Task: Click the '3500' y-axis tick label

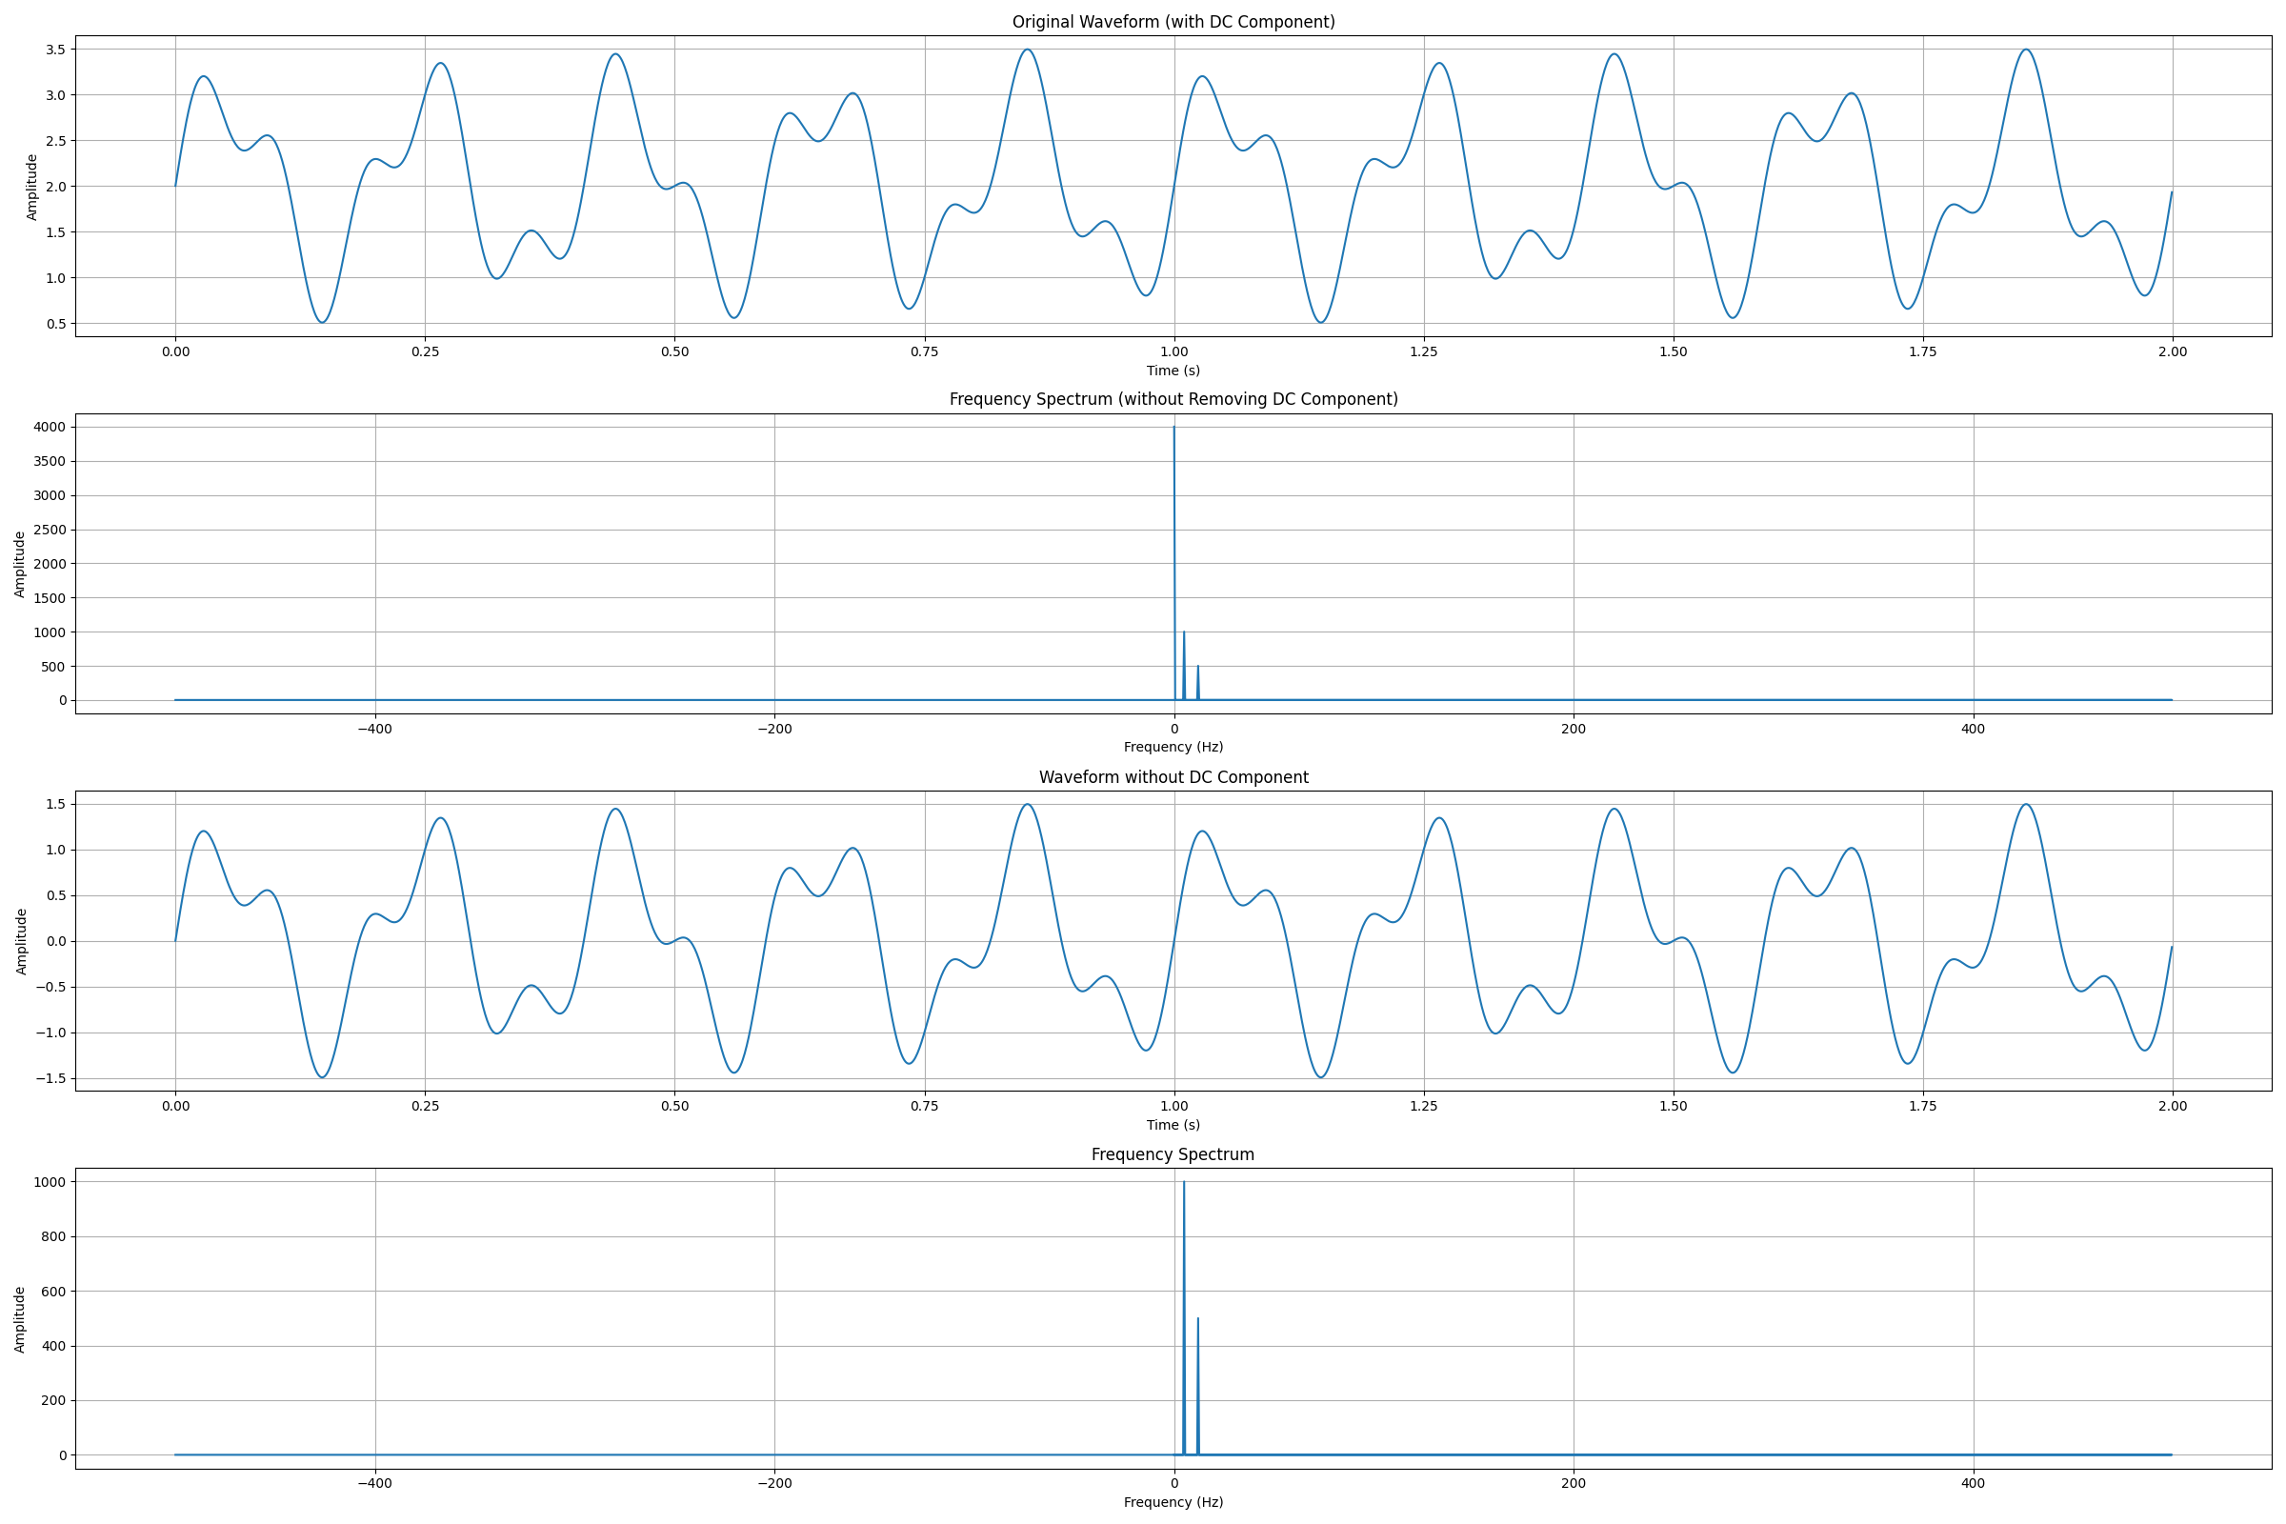Action: click(50, 461)
